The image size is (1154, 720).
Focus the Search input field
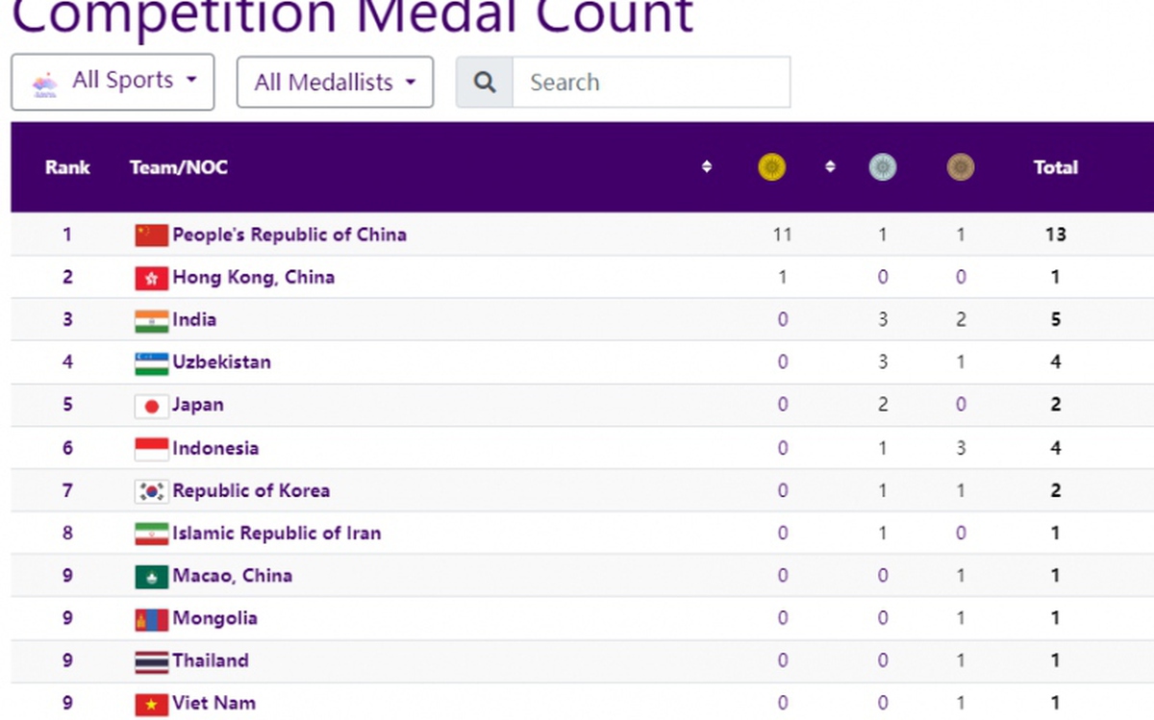651,82
